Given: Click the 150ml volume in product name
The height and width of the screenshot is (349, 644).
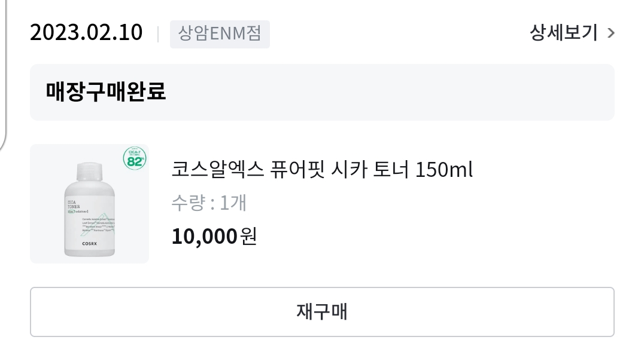Looking at the screenshot, I should 444,170.
